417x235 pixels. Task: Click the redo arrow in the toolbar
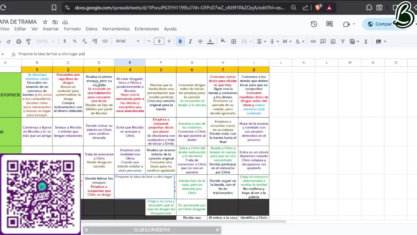pos(8,41)
